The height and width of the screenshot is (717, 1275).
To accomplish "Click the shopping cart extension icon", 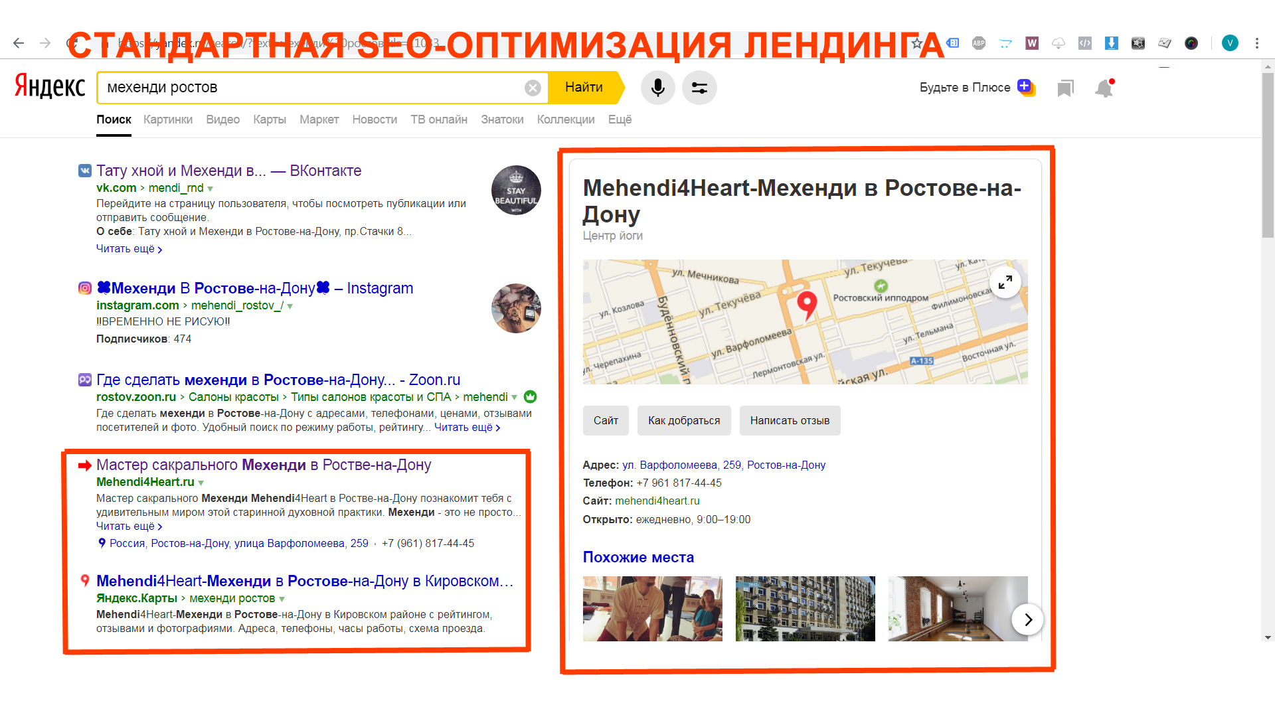I will [x=1005, y=43].
